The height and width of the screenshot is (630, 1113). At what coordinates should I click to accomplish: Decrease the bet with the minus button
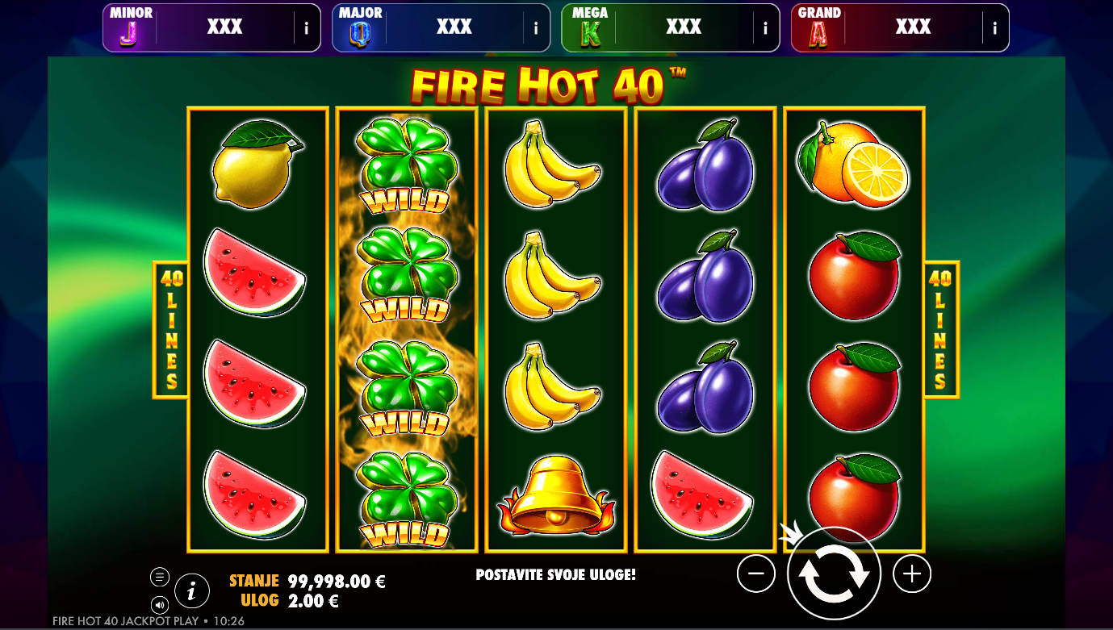(756, 574)
